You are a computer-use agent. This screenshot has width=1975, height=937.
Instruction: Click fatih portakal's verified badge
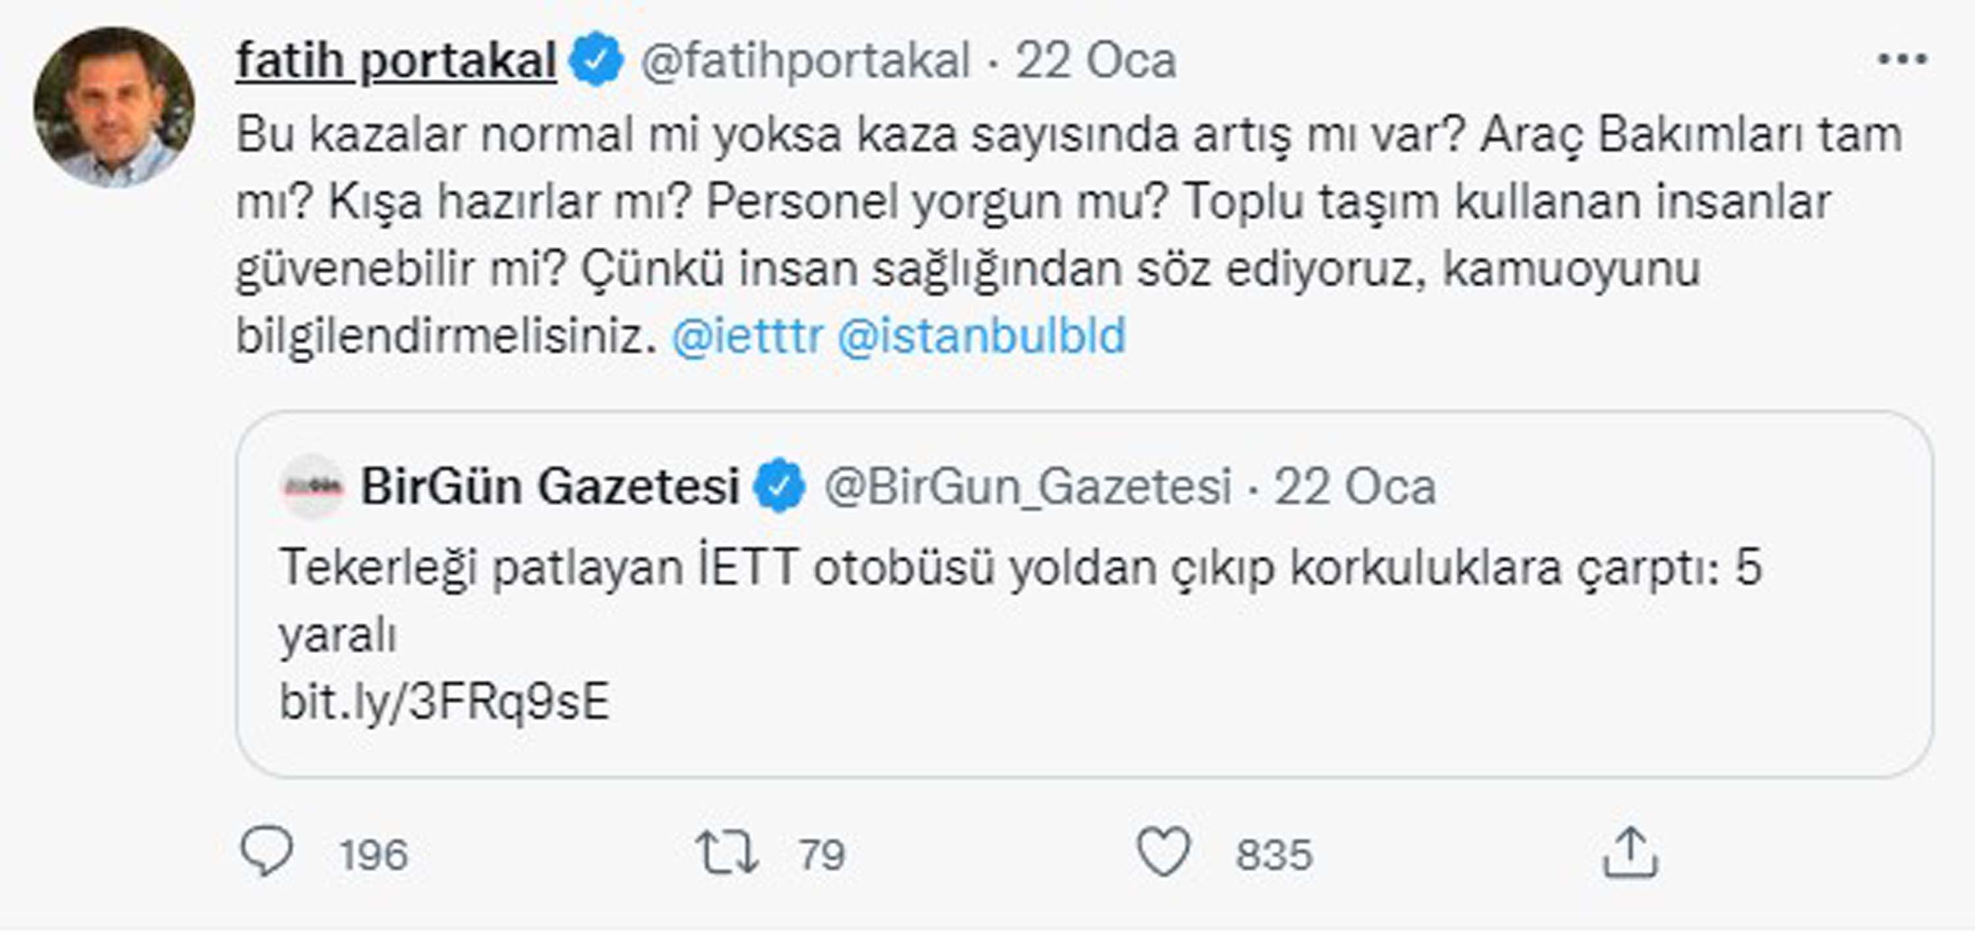click(x=599, y=60)
